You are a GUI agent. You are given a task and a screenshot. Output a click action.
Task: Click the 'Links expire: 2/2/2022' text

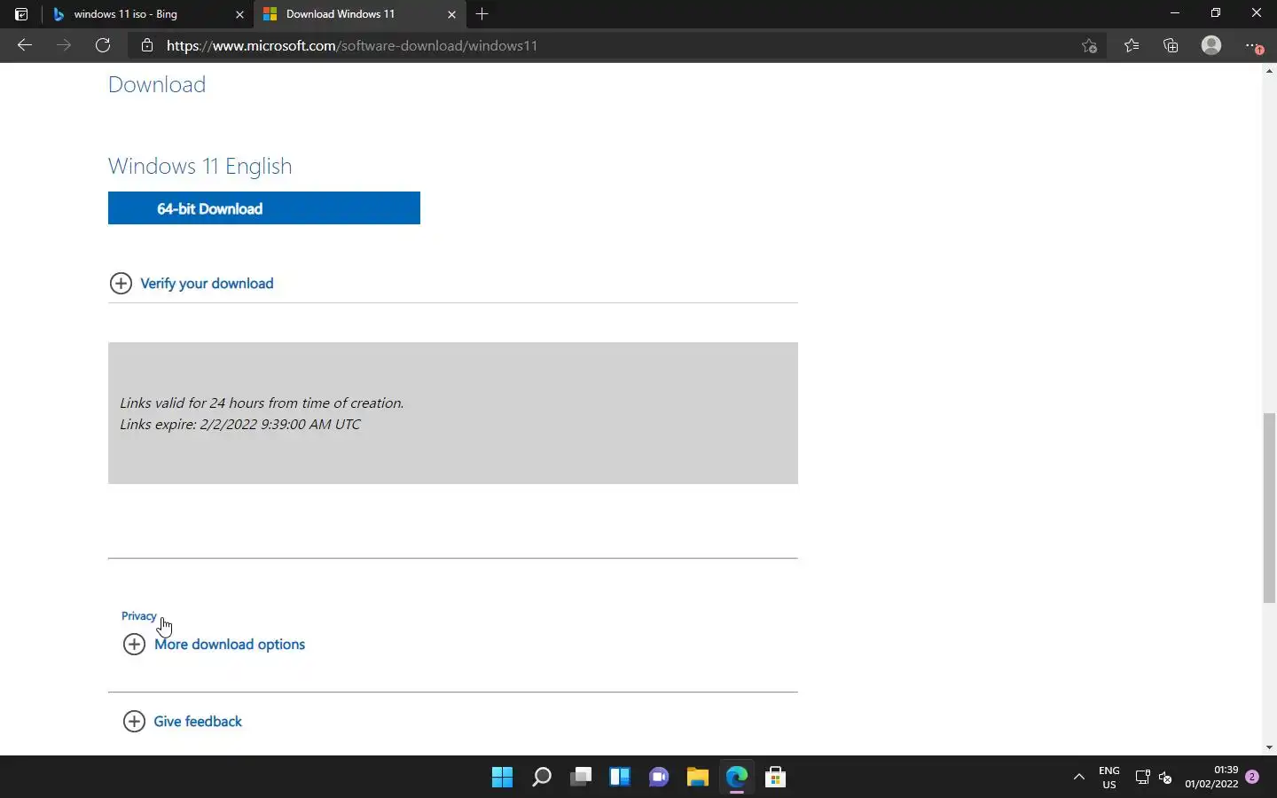[240, 424]
